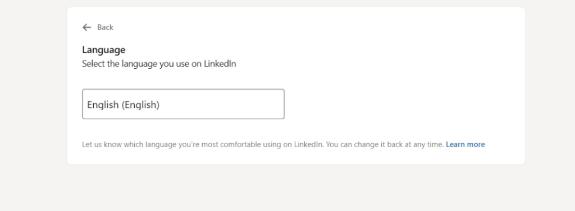Image resolution: width=575 pixels, height=211 pixels.
Task: Click the Language heading
Action: point(104,50)
